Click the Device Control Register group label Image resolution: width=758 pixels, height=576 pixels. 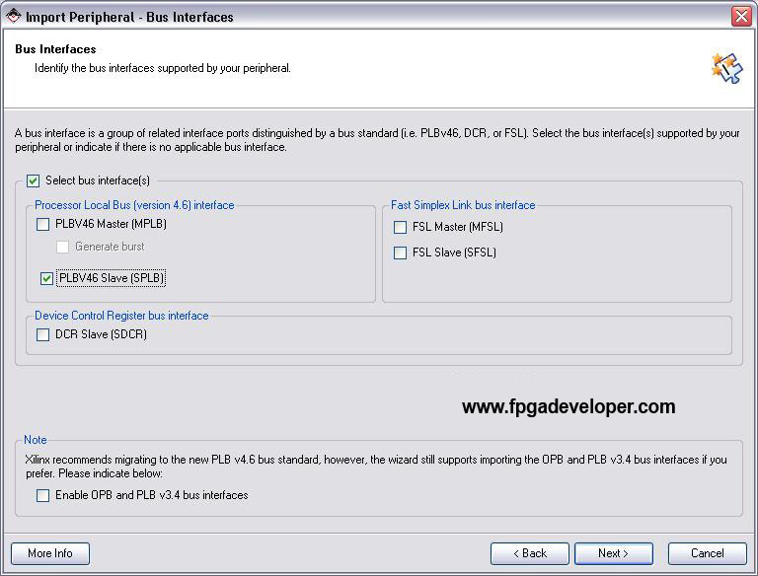click(121, 316)
